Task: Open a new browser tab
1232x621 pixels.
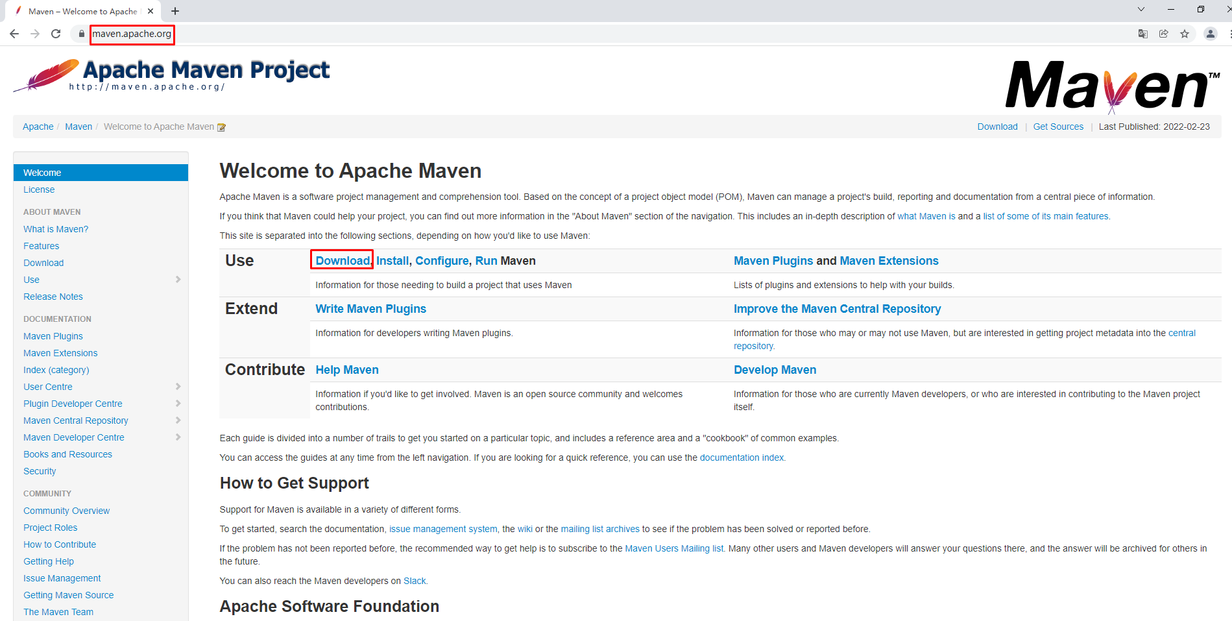Action: click(x=175, y=11)
